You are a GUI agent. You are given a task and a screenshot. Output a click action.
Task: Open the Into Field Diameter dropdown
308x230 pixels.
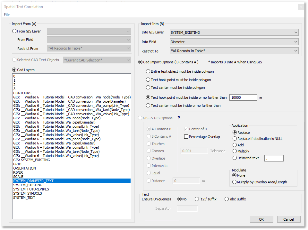coord(234,42)
